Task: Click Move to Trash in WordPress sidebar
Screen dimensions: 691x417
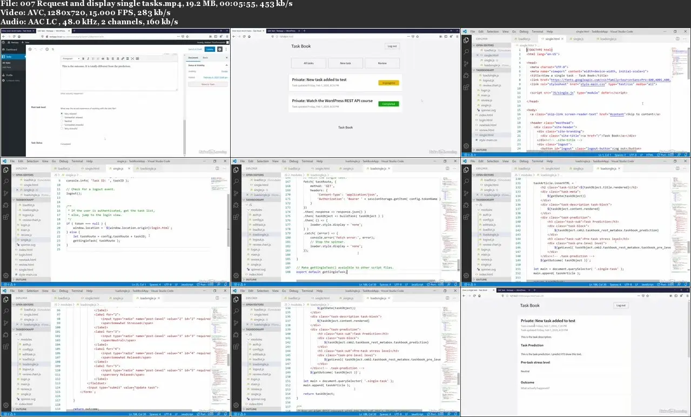Action: 208,84
